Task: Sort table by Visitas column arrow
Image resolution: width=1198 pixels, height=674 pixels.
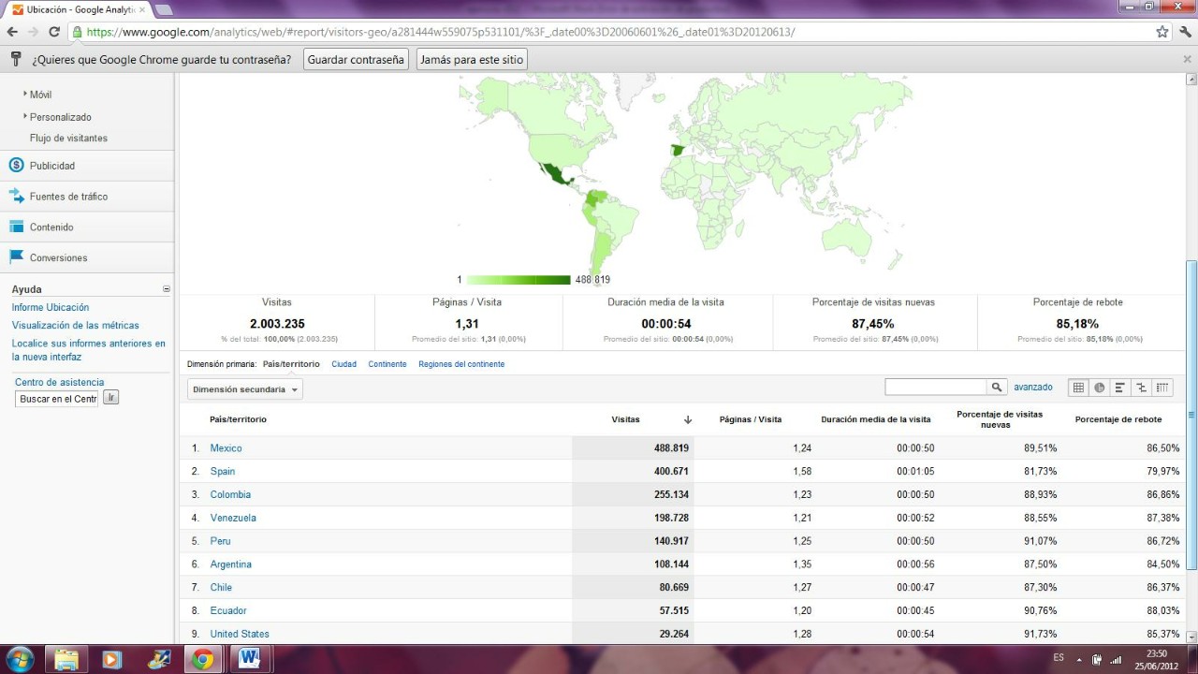Action: (x=688, y=420)
